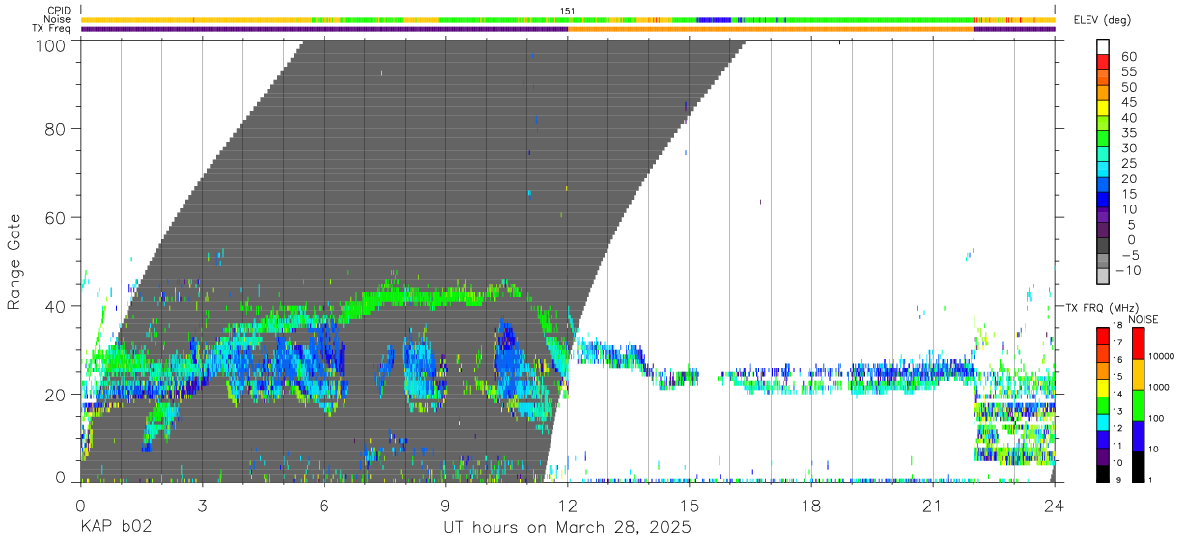
Task: Click the 6 tick on UT hours axis
Action: (324, 505)
